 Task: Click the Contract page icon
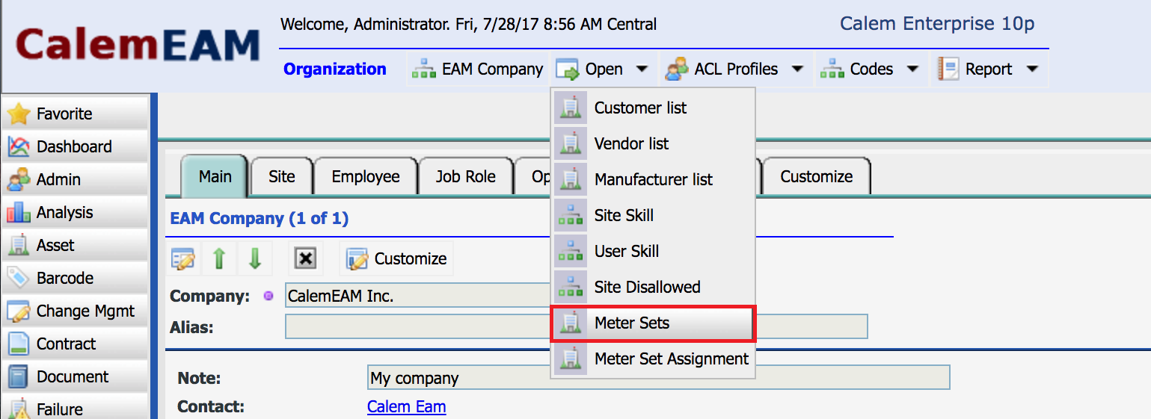coord(19,344)
